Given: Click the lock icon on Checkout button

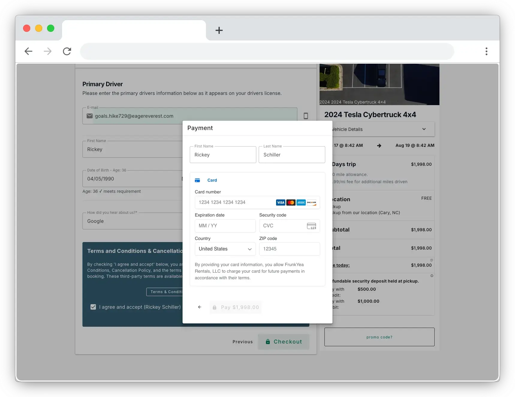Looking at the screenshot, I should tap(268, 342).
